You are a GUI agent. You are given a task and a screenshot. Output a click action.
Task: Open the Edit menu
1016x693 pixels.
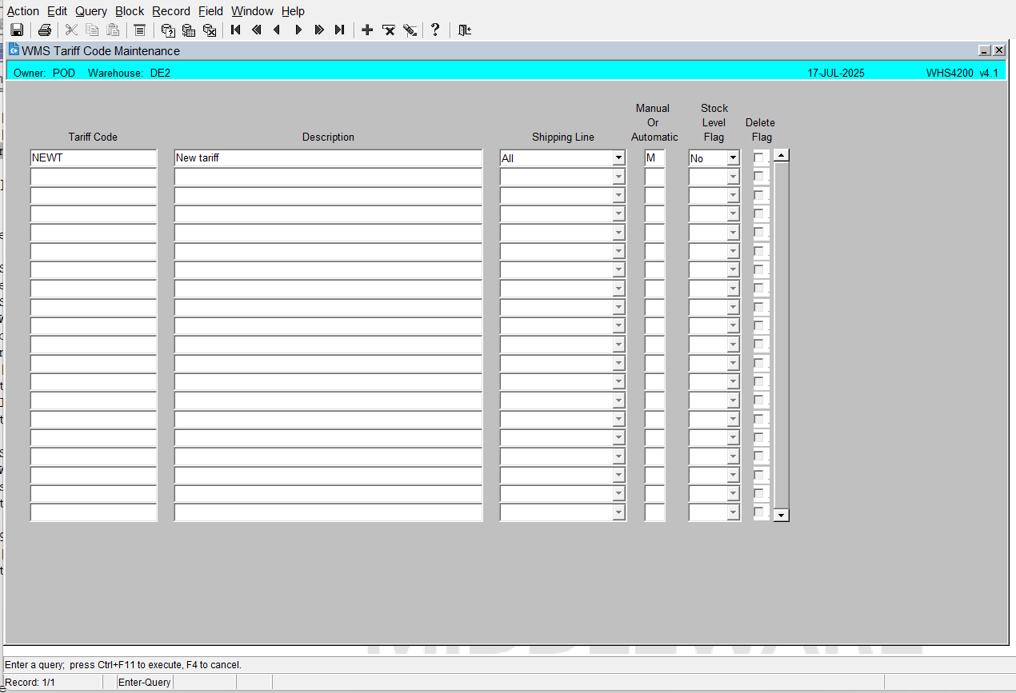57,11
